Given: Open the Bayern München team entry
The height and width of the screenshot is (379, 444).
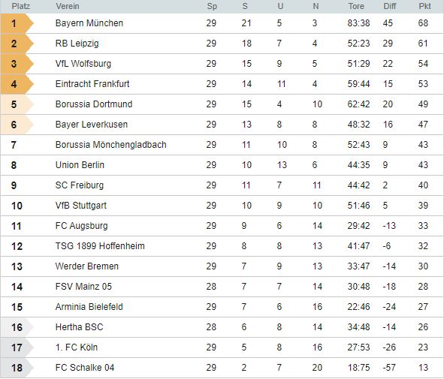Looking at the screenshot, I should (x=89, y=23).
